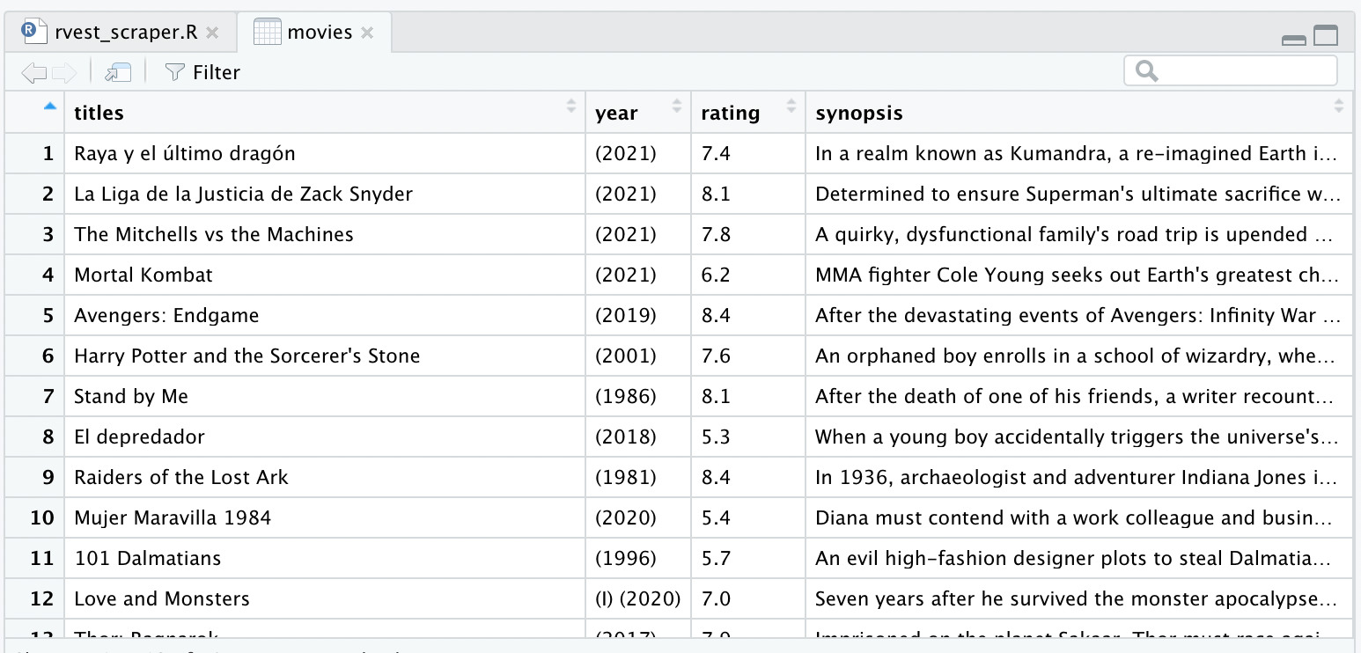
Task: Click the year (1996) cell
Action: pyautogui.click(x=638, y=558)
